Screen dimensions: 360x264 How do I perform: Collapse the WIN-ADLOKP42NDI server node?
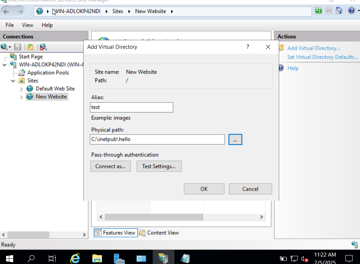(4, 65)
